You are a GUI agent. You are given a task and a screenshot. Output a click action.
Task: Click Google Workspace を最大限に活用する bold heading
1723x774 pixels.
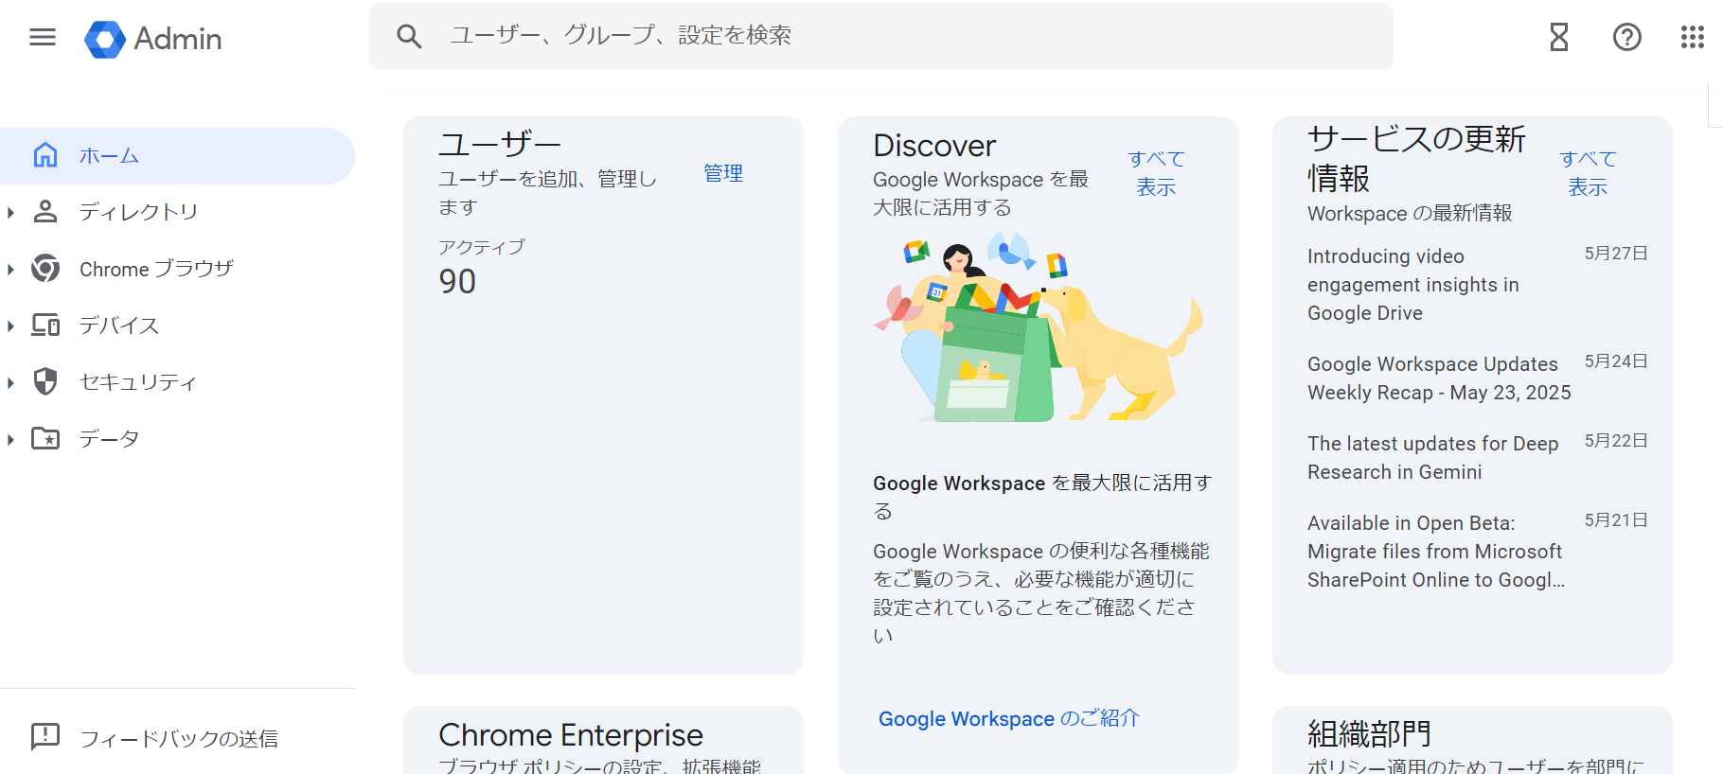click(x=1042, y=497)
